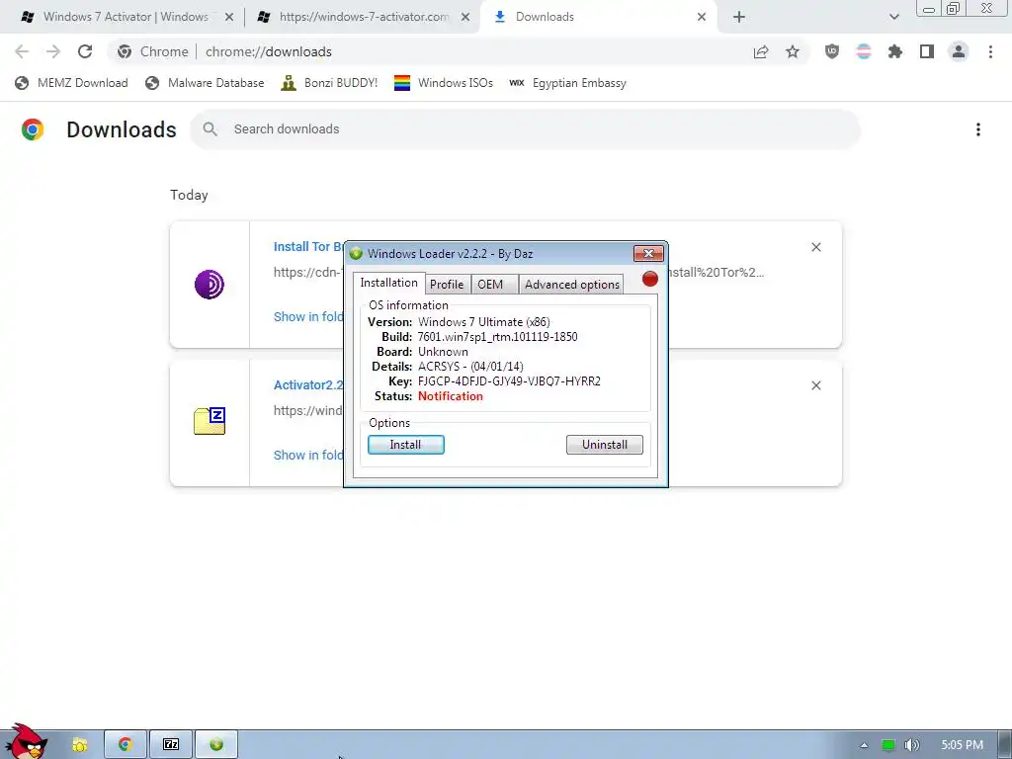
Task: Click the Uninstall button in Windows Loader
Action: click(605, 445)
